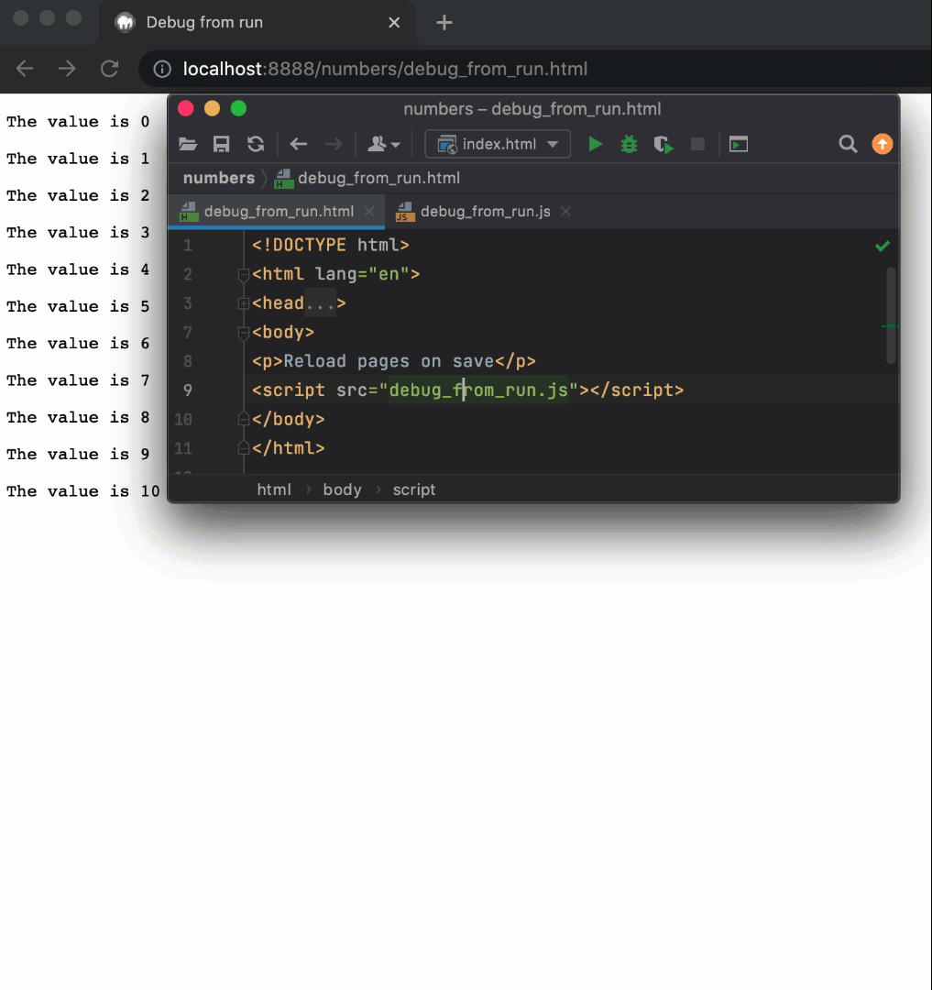Screen dimensions: 932x990
Task: Expand the folded head tag
Action: click(244, 303)
